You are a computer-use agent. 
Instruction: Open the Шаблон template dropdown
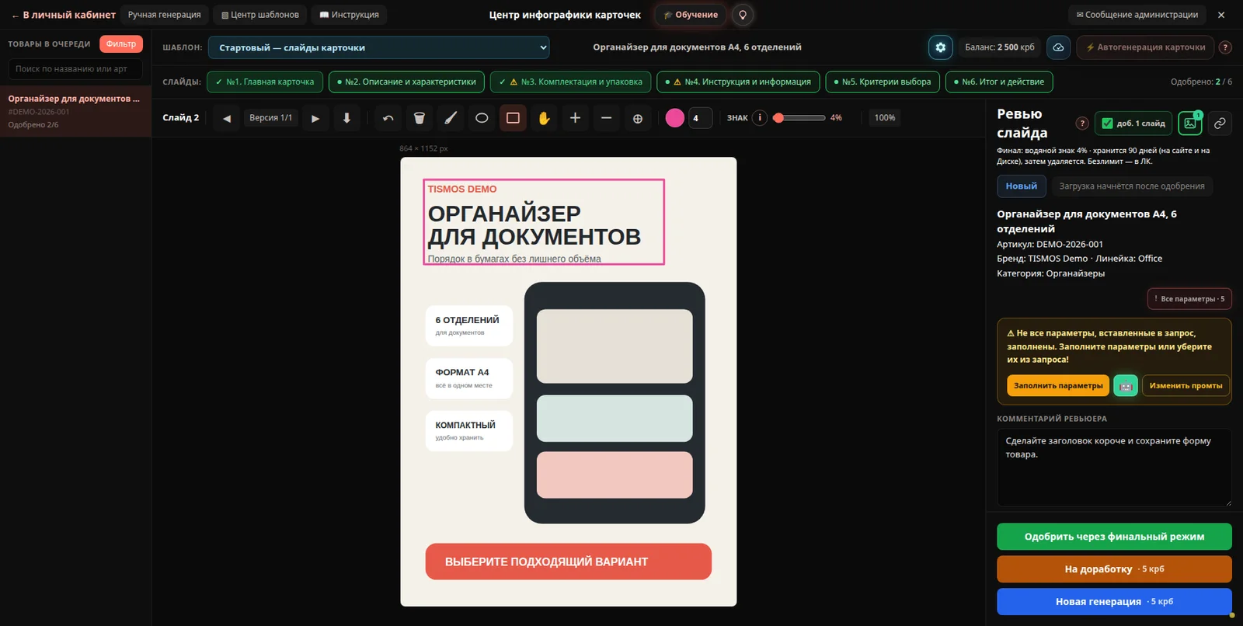(x=379, y=47)
